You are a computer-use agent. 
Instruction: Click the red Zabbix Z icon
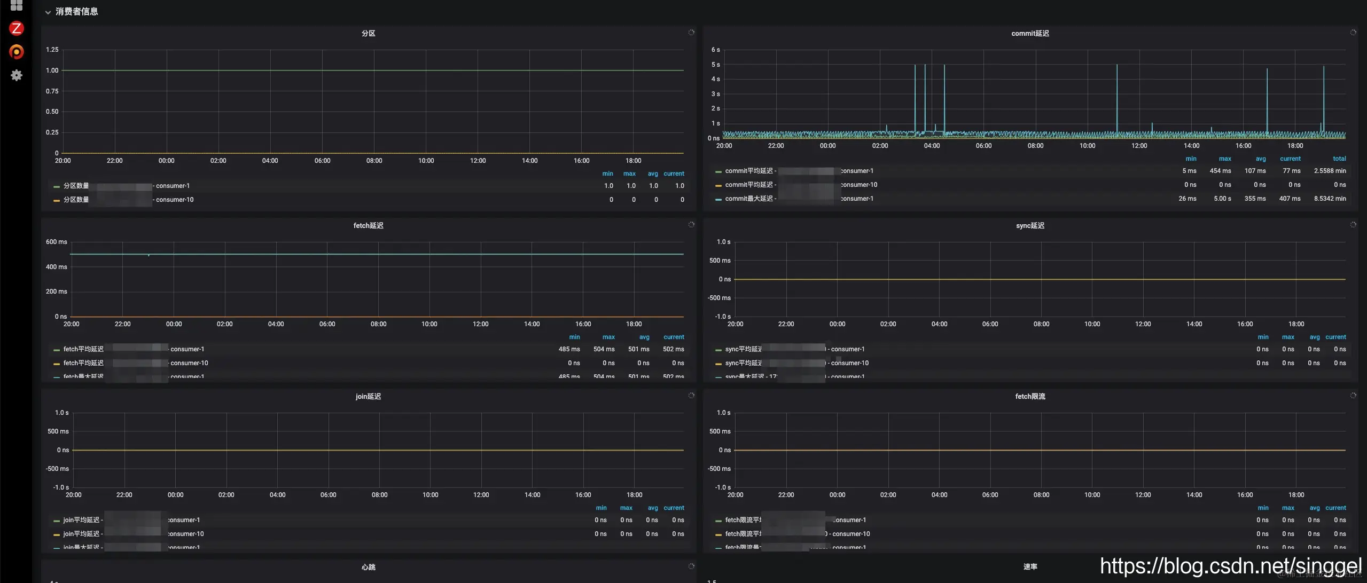pyautogui.click(x=17, y=28)
